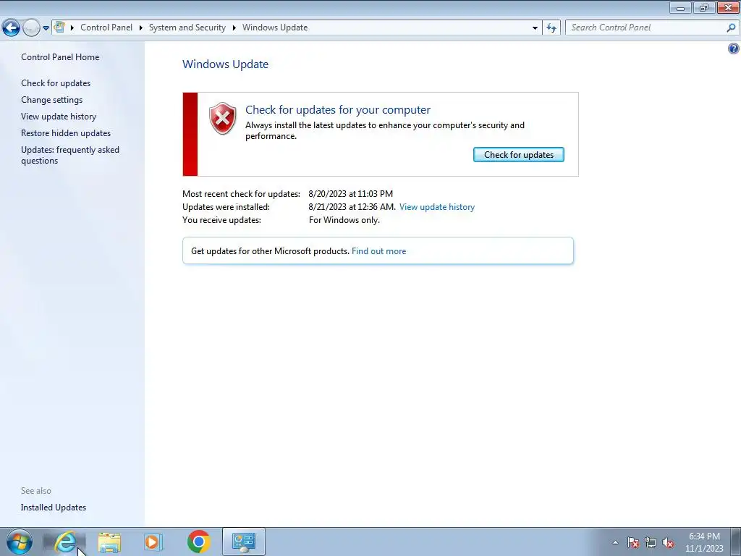741x556 pixels.
Task: Launch Google Chrome from taskbar
Action: [x=199, y=542]
